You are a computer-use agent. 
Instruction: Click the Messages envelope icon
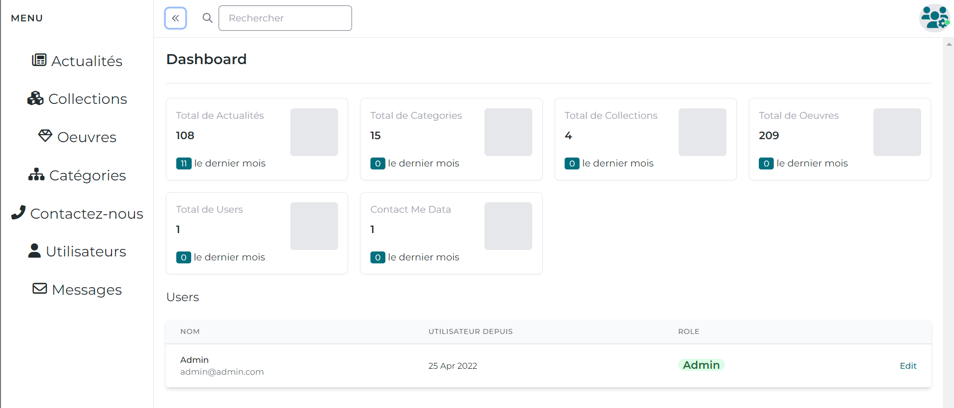tap(40, 288)
